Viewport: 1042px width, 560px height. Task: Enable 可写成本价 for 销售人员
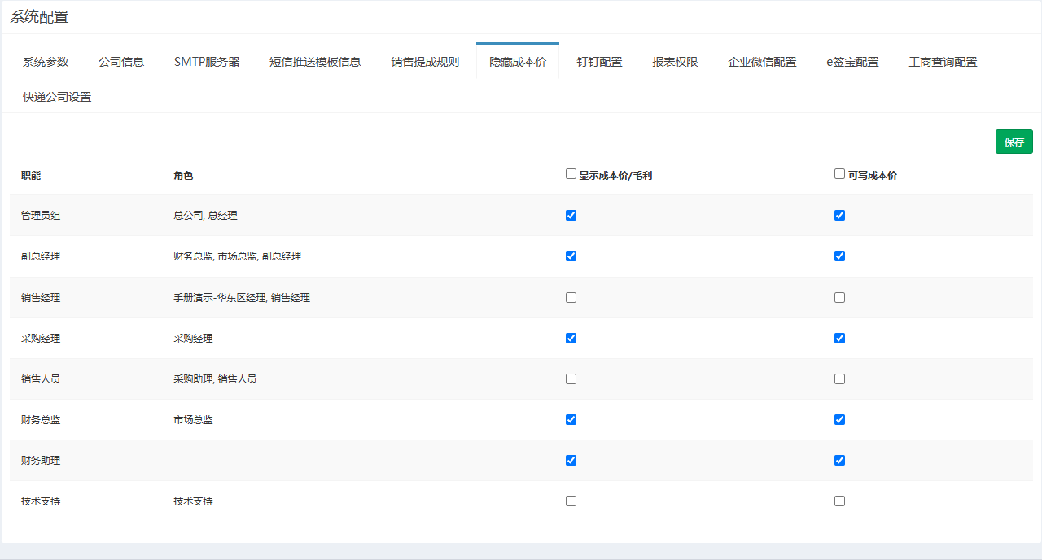pos(839,379)
